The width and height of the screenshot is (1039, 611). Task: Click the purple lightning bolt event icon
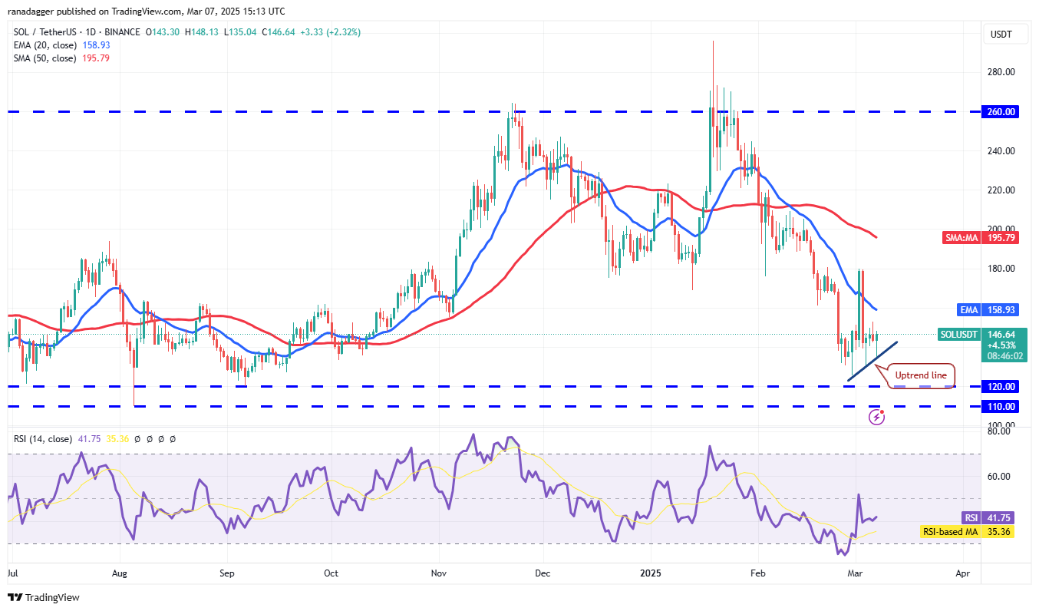(877, 417)
